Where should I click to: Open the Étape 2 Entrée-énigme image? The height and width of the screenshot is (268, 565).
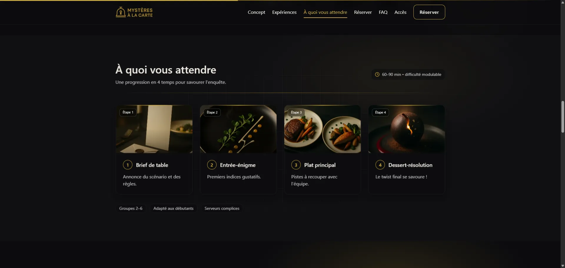pyautogui.click(x=238, y=129)
